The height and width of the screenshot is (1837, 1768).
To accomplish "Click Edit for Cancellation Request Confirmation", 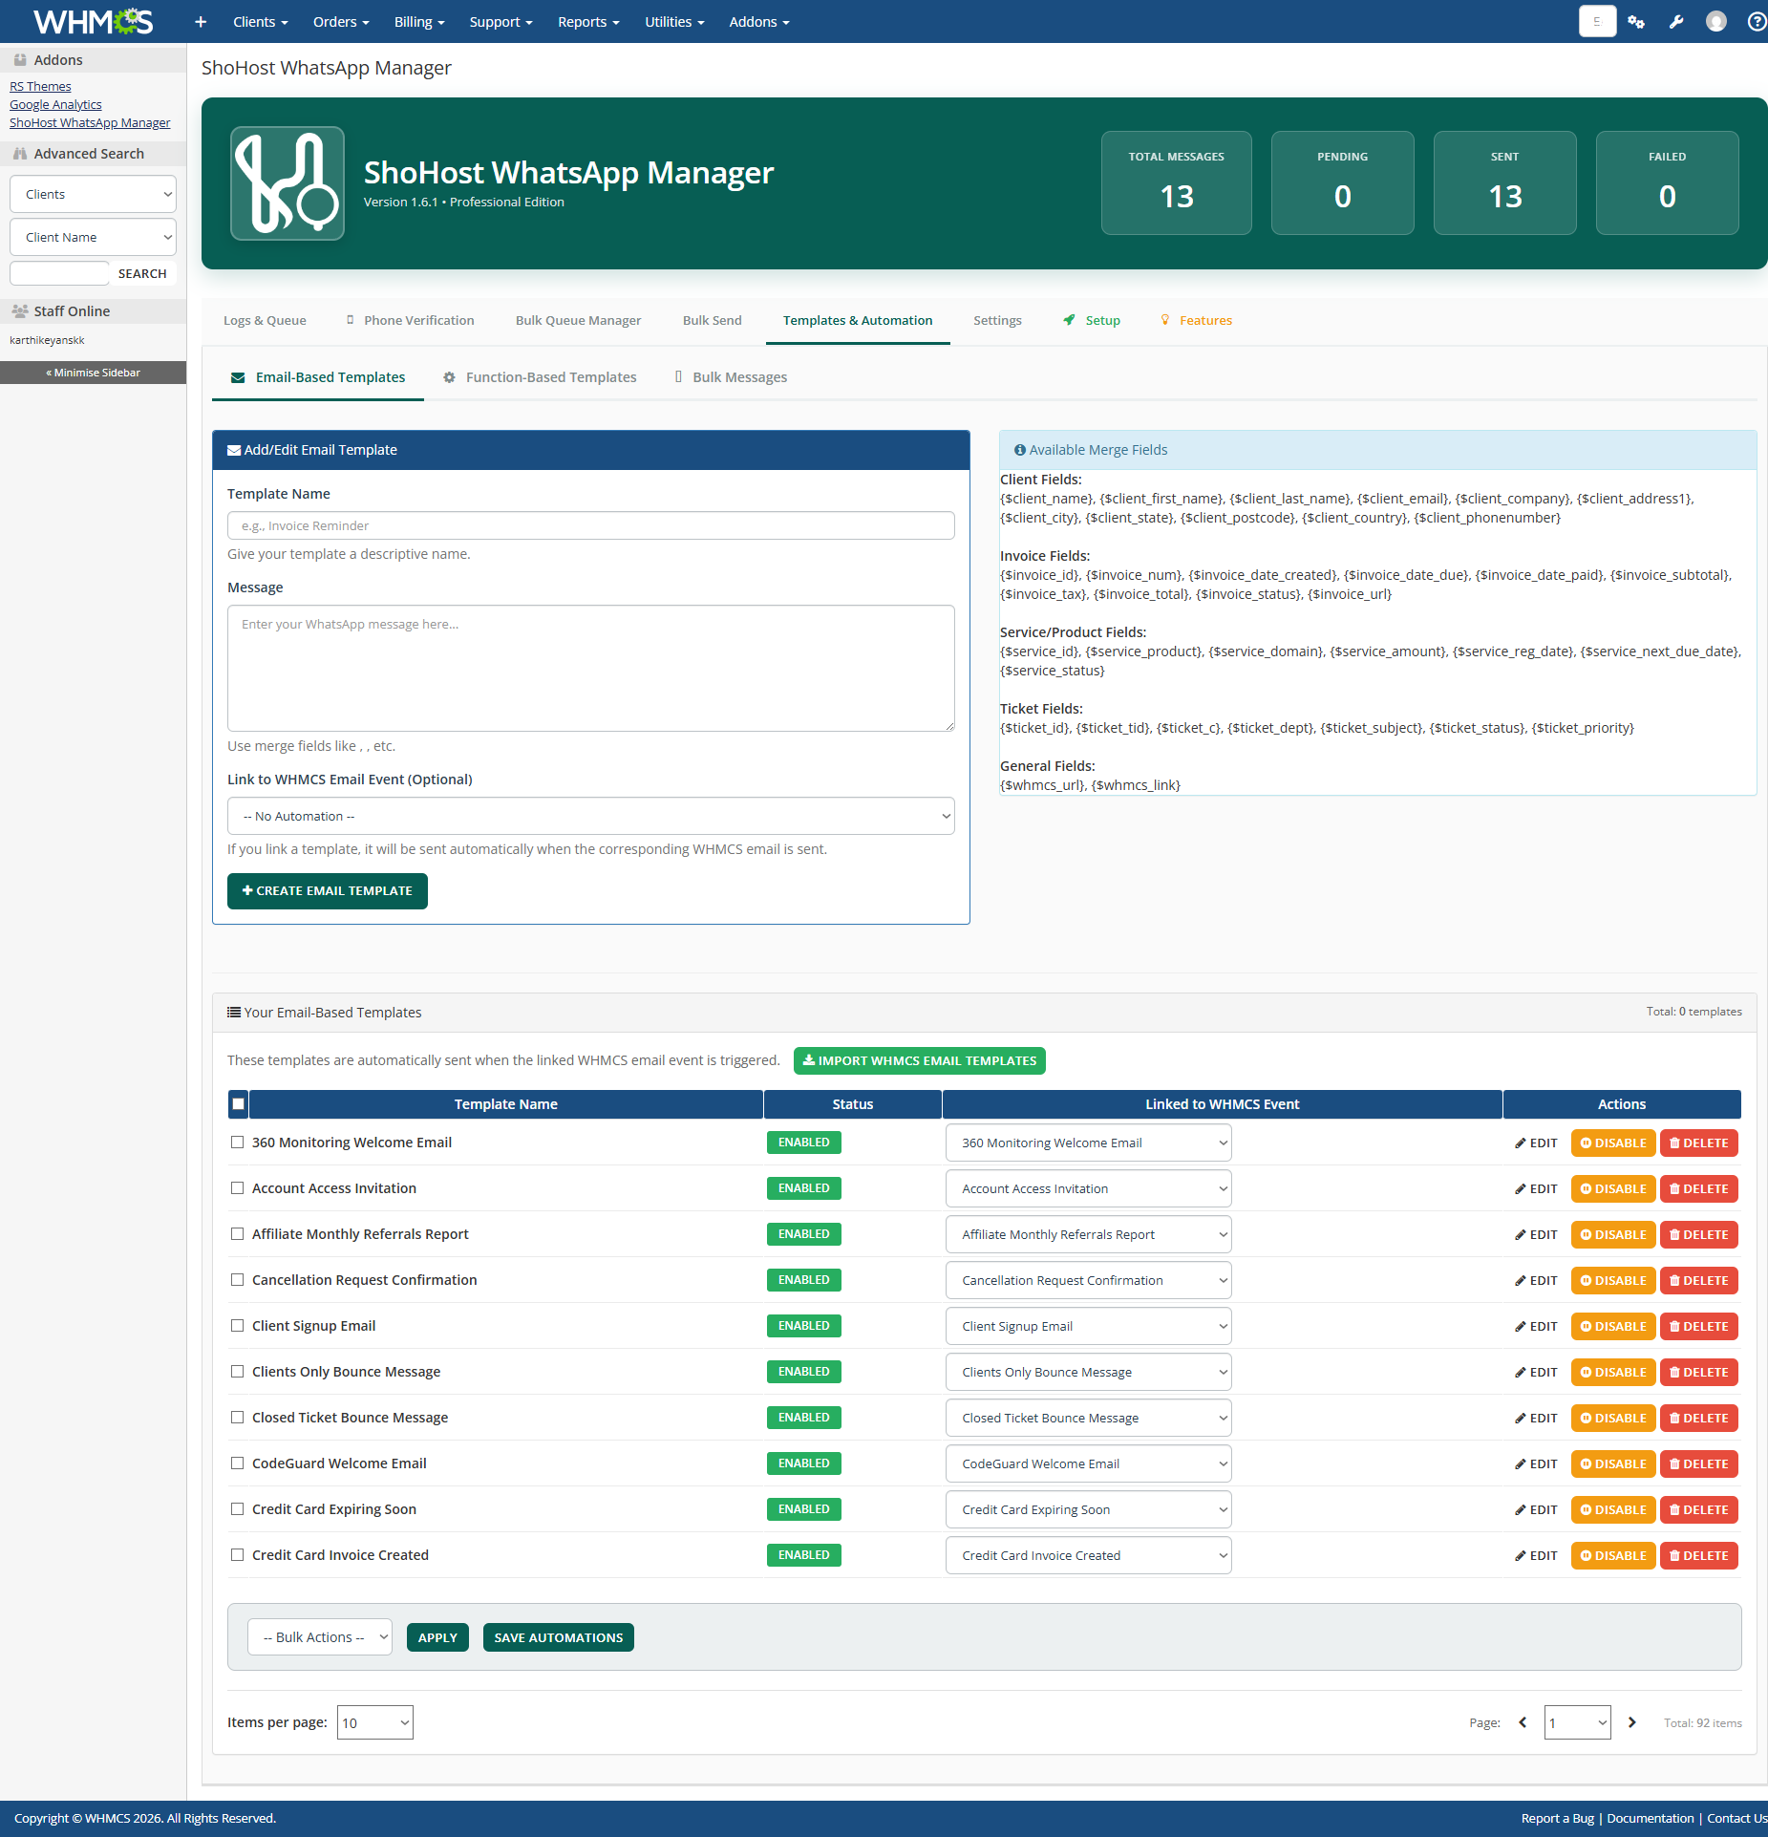I will (x=1536, y=1280).
